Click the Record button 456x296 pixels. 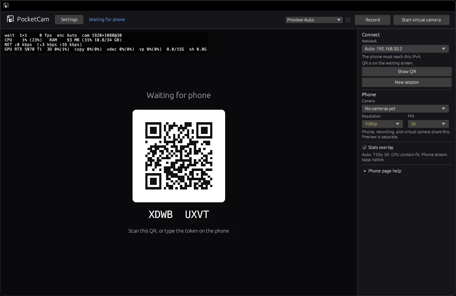(373, 20)
